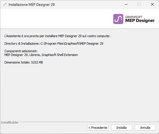159x134 pixels.
Task: Click the 'Dimensione totale: 5252 MB' text
Action: 24,62
